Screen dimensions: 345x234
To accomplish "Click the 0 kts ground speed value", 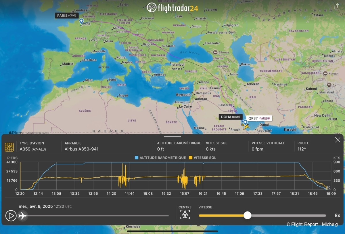I will pos(211,149).
